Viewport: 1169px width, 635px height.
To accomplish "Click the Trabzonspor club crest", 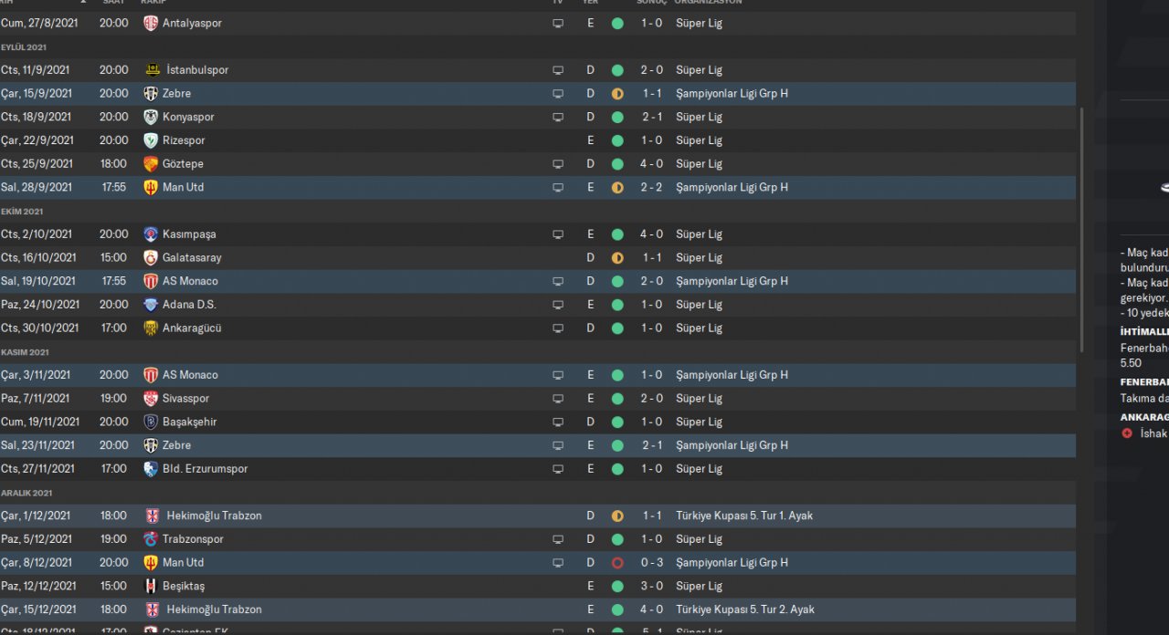I will coord(151,539).
